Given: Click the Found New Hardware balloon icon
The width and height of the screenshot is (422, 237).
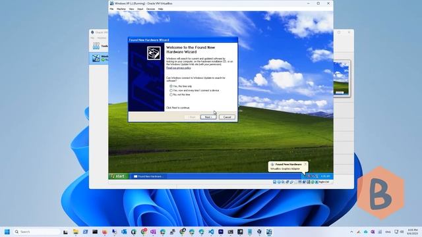Looking at the screenshot, I should 272,164.
